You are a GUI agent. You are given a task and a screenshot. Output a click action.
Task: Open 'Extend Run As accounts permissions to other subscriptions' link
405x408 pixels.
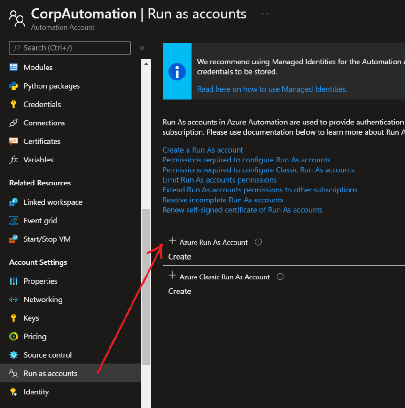tap(260, 190)
